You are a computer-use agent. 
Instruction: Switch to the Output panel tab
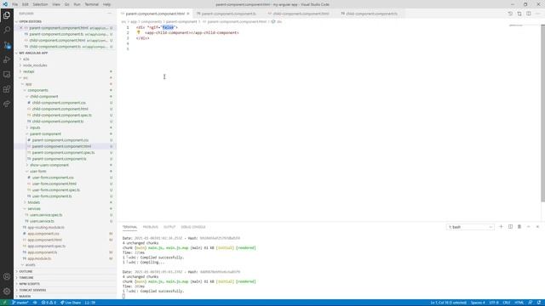(x=169, y=227)
